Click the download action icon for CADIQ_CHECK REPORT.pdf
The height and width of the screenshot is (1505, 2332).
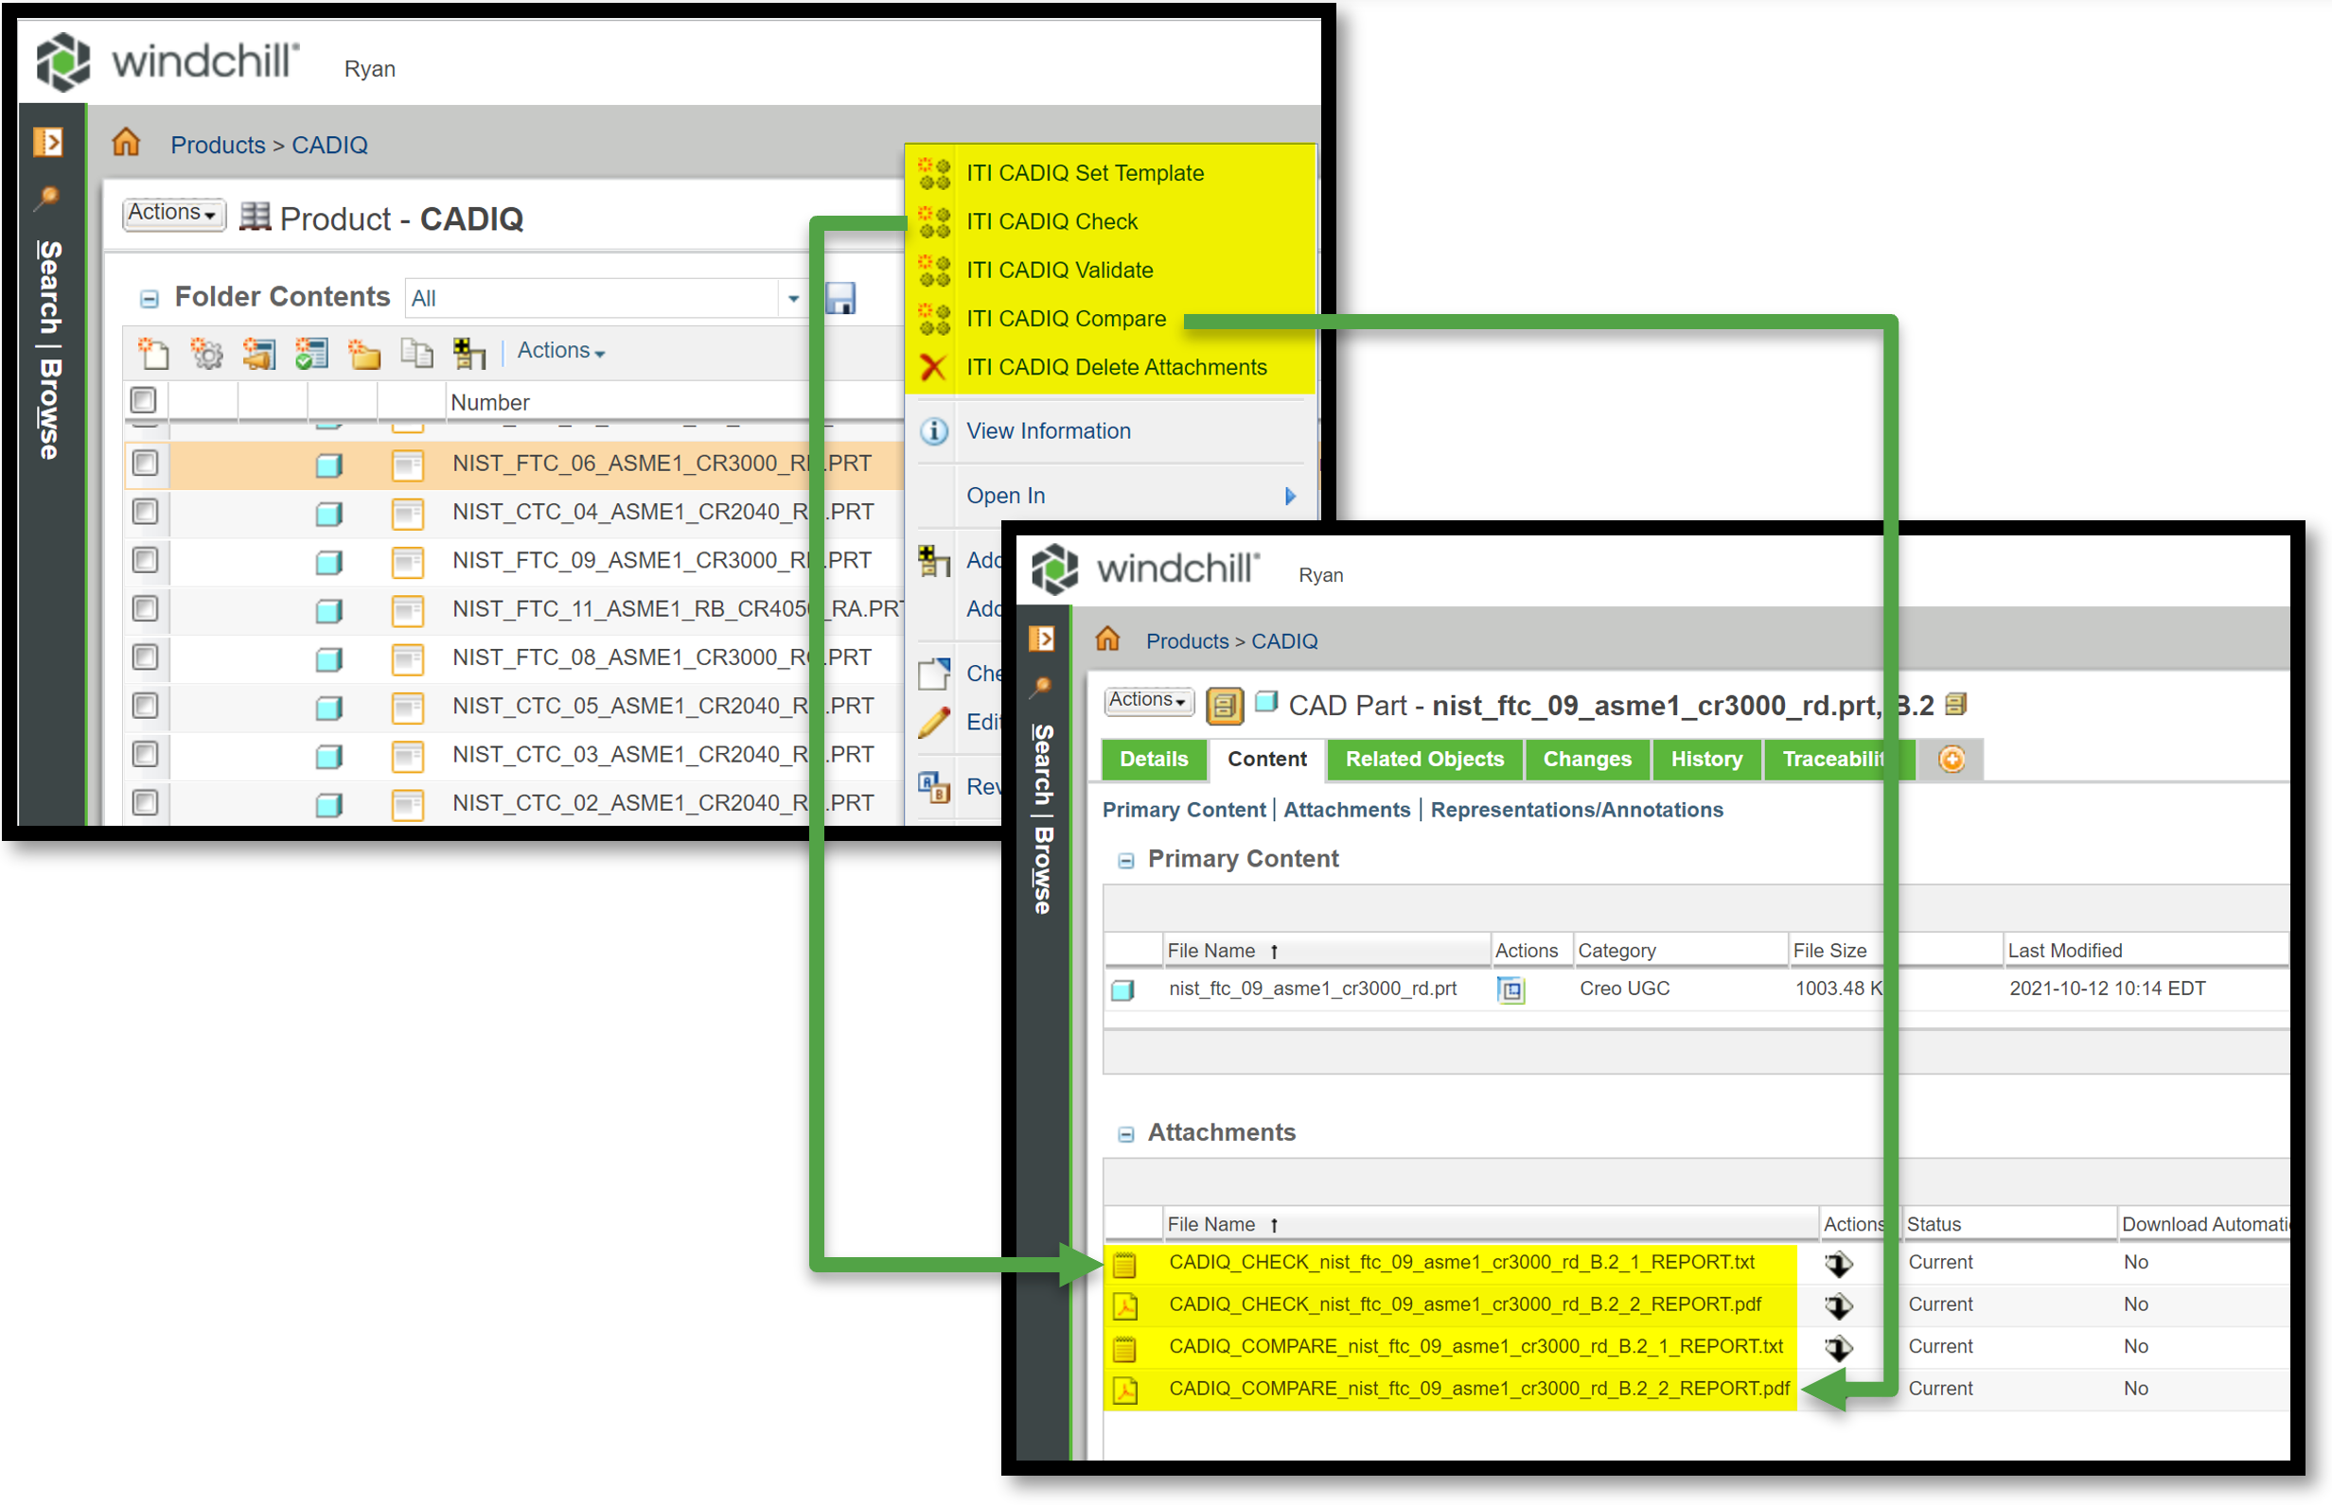click(1838, 1305)
